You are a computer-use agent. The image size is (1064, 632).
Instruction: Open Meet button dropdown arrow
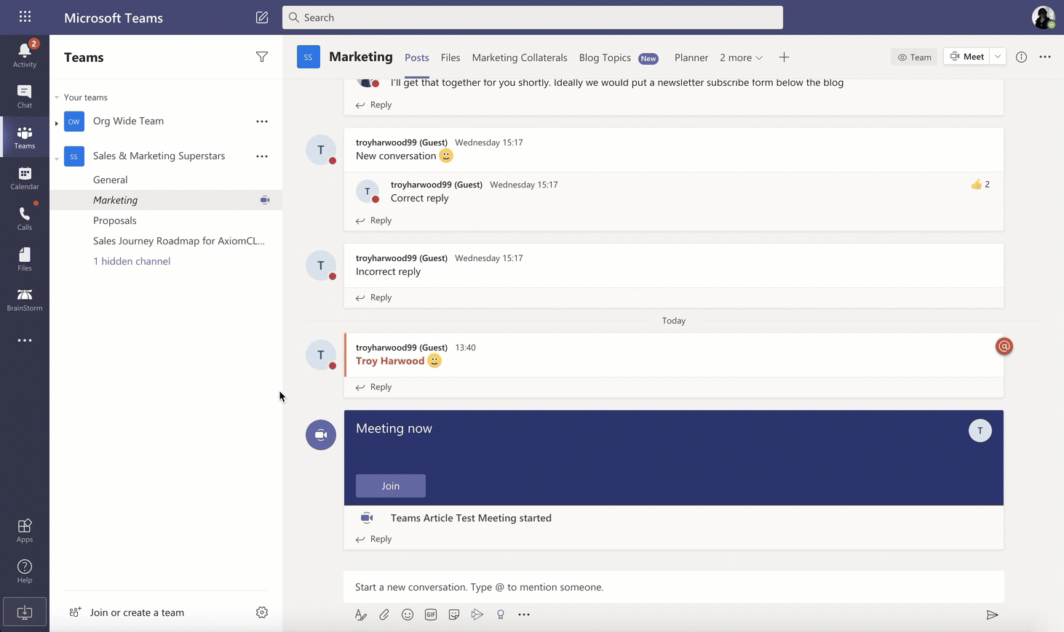pos(998,57)
